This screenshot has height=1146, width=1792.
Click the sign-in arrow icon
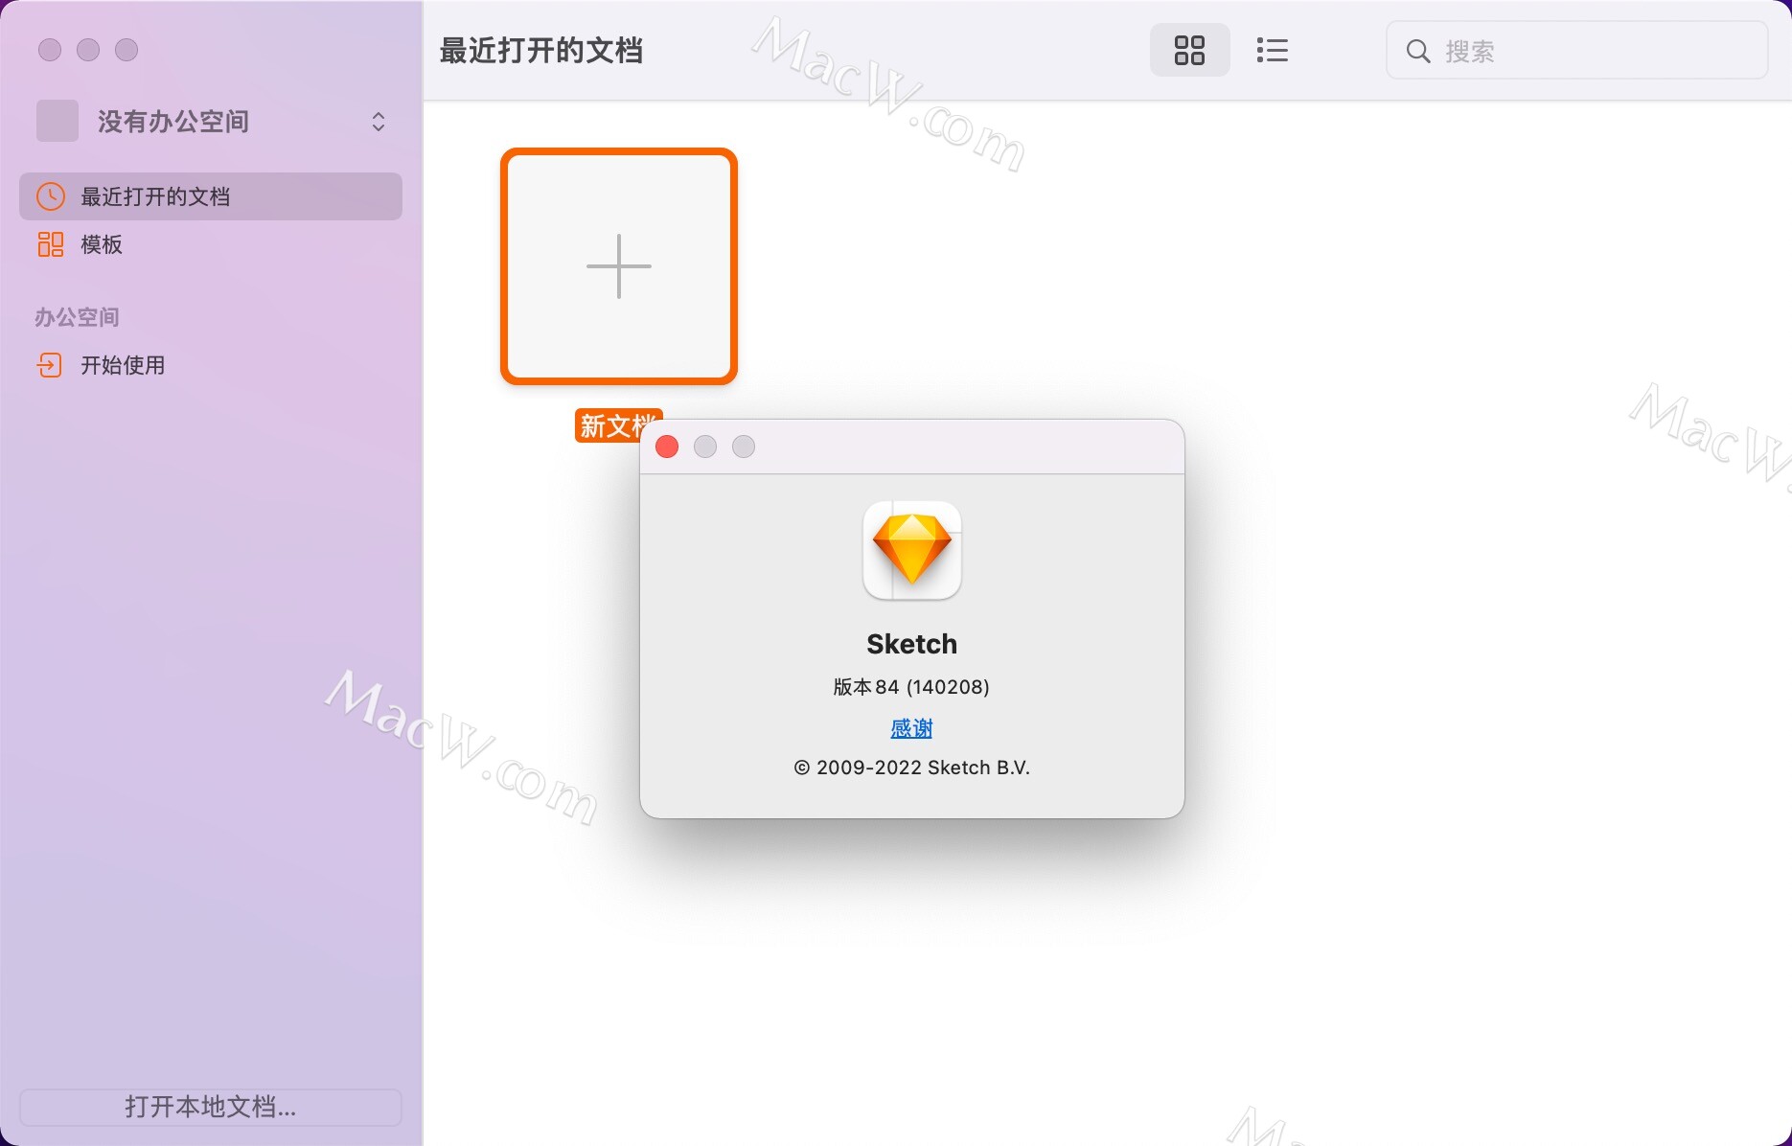pyautogui.click(x=50, y=365)
